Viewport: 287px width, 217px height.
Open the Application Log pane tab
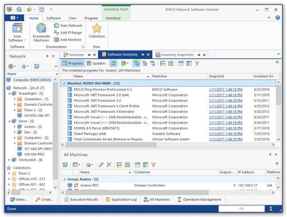coord(121,199)
